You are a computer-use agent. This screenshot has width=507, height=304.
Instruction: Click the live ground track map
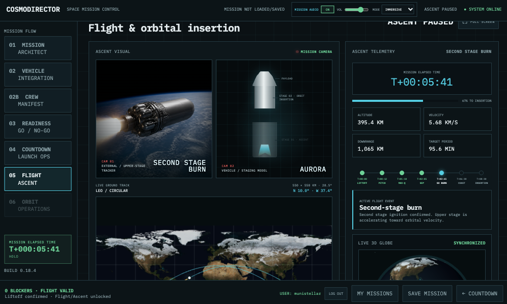[214, 238]
